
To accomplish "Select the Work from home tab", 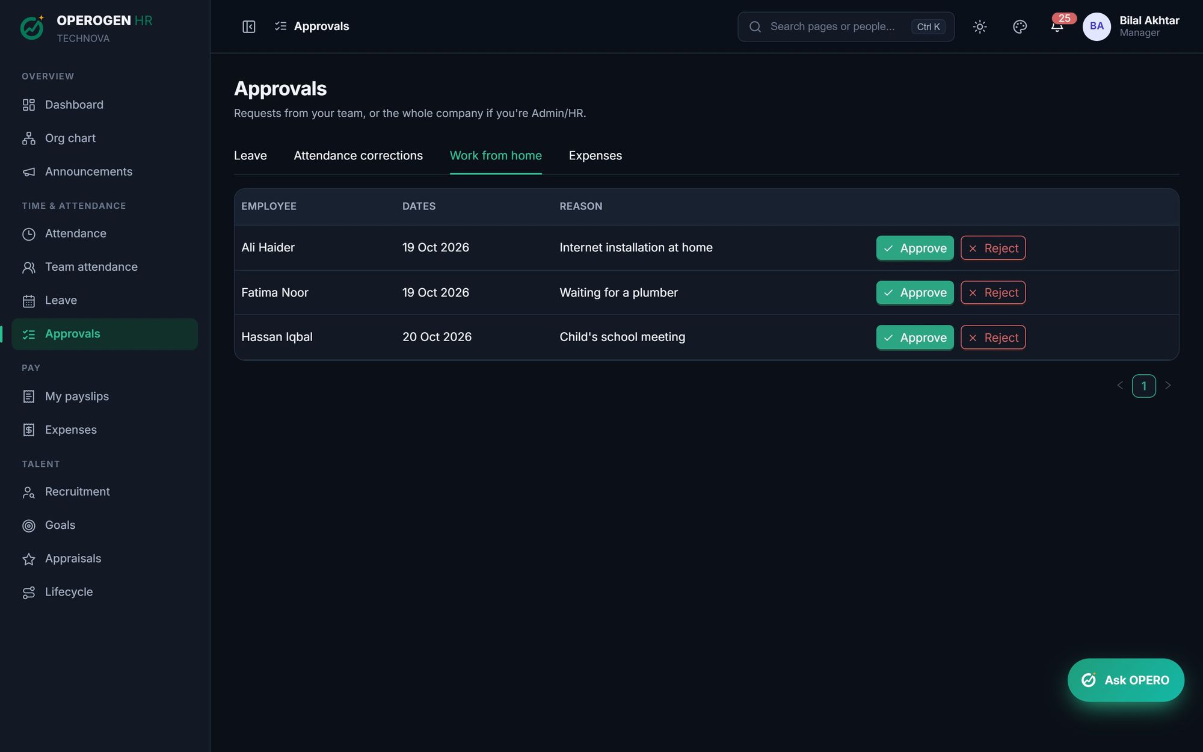I will tap(496, 155).
